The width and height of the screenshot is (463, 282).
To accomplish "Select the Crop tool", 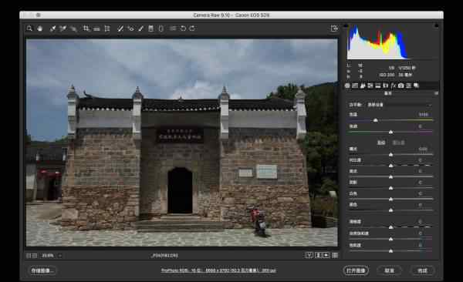I will click(86, 29).
